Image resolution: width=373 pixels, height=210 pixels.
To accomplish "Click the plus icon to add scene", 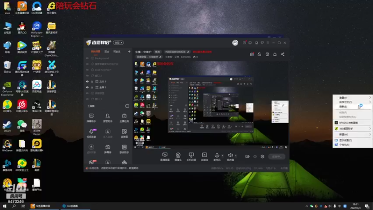I will click(x=129, y=51).
